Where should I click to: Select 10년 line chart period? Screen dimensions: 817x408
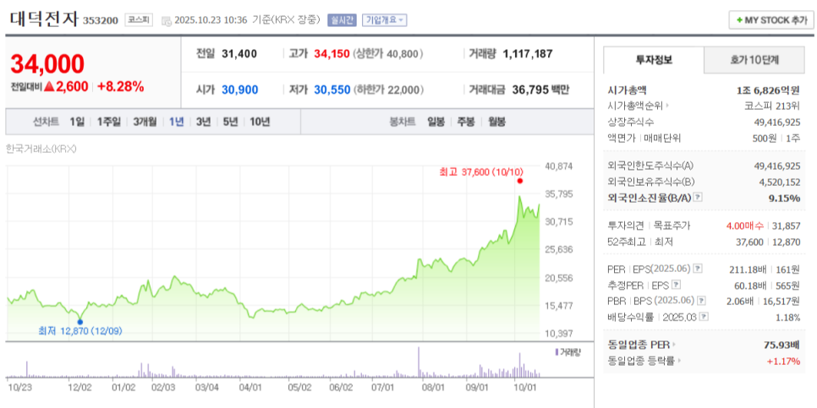(x=260, y=122)
